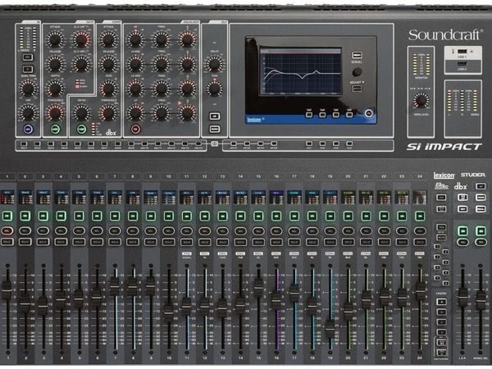The image size is (492, 369).
Task: Grab the channel 7 fader cap
Action: click(x=115, y=286)
